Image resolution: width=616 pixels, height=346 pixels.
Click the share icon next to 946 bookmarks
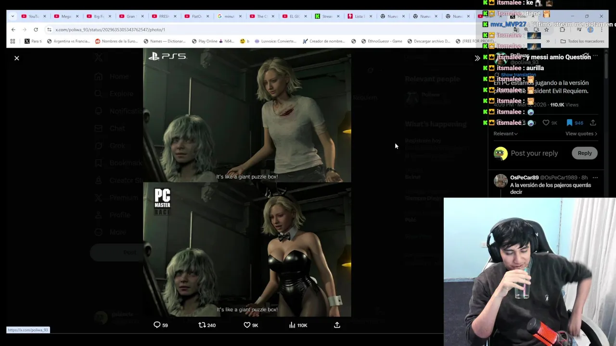point(593,123)
